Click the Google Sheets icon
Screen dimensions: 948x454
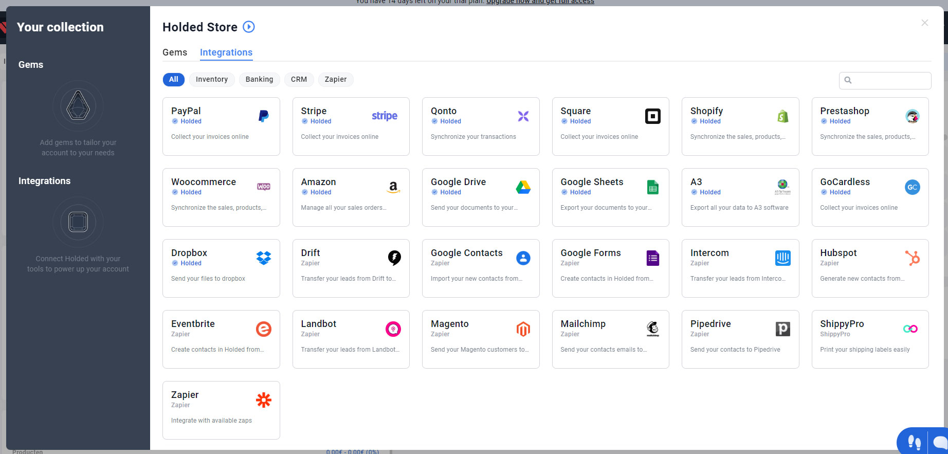pyautogui.click(x=653, y=187)
